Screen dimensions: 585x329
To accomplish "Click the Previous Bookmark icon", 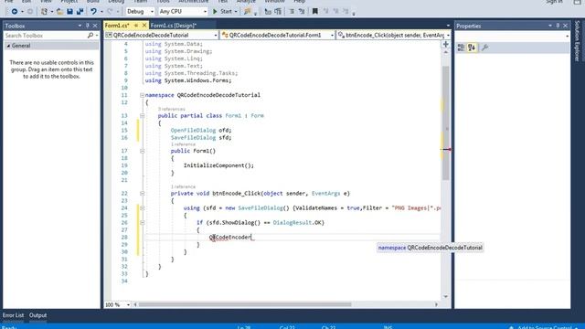I will click(325, 12).
